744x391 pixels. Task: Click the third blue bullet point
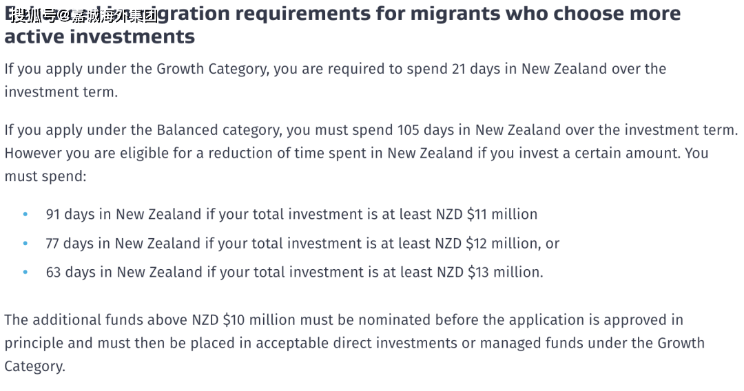point(25,273)
